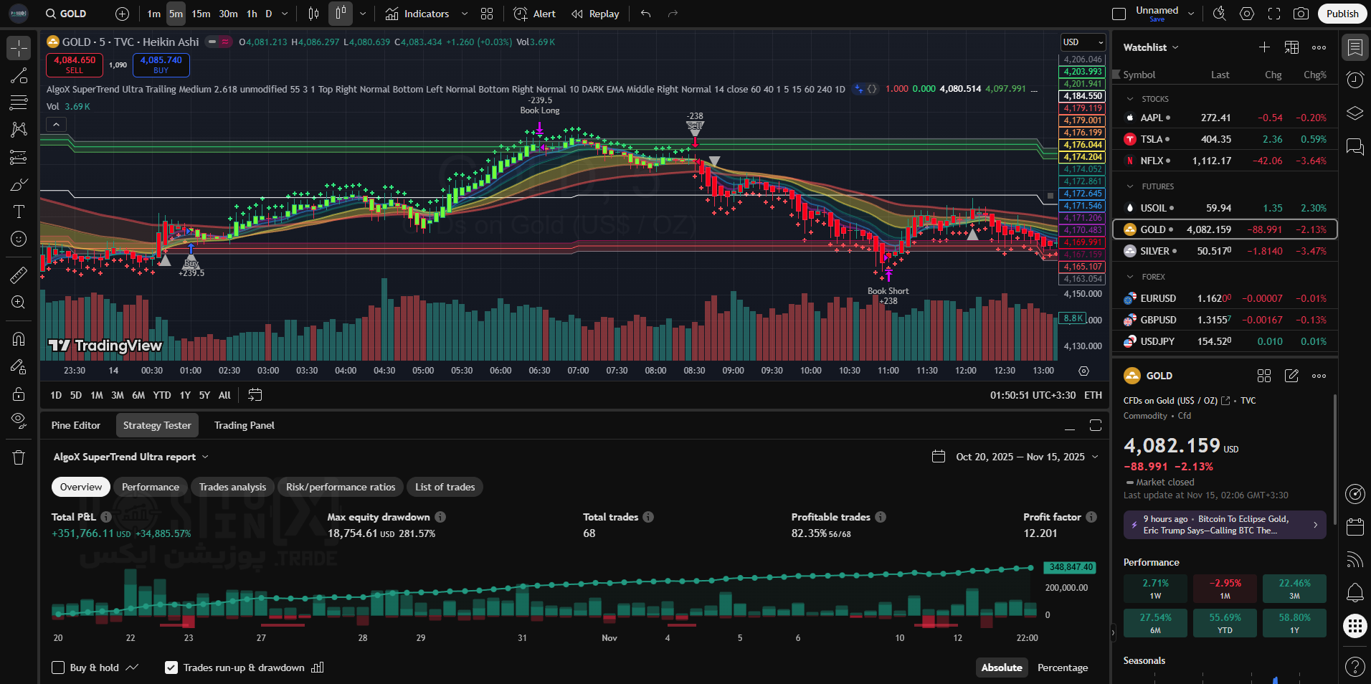Click the measure ruler tool

pyautogui.click(x=19, y=275)
